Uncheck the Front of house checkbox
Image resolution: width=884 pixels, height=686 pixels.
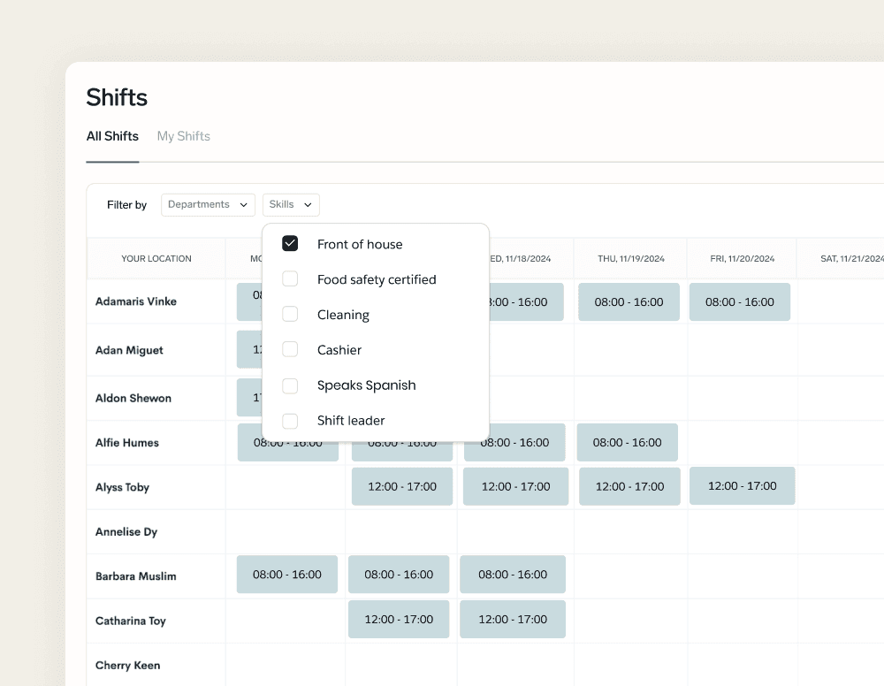290,243
